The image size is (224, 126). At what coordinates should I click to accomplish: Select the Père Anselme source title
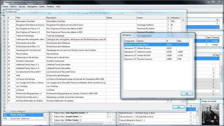(22, 54)
